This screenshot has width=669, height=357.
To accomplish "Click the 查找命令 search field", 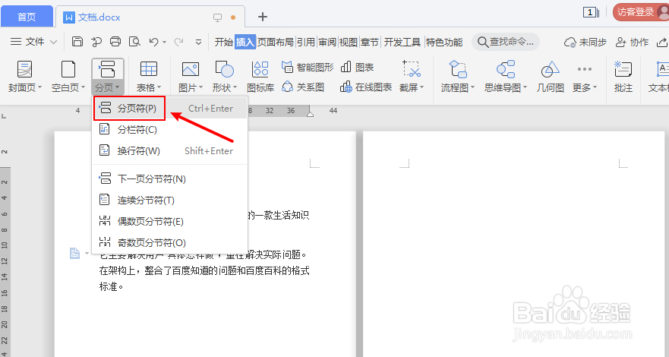I will tap(506, 42).
